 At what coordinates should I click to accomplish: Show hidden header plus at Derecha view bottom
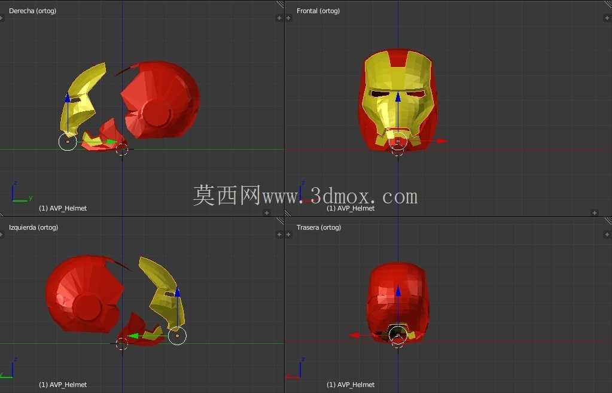tap(267, 213)
